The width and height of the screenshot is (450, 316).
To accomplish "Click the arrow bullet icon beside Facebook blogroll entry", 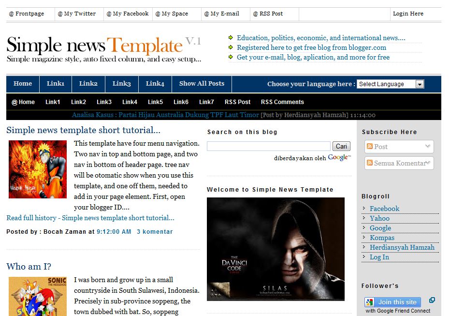I will click(364, 209).
